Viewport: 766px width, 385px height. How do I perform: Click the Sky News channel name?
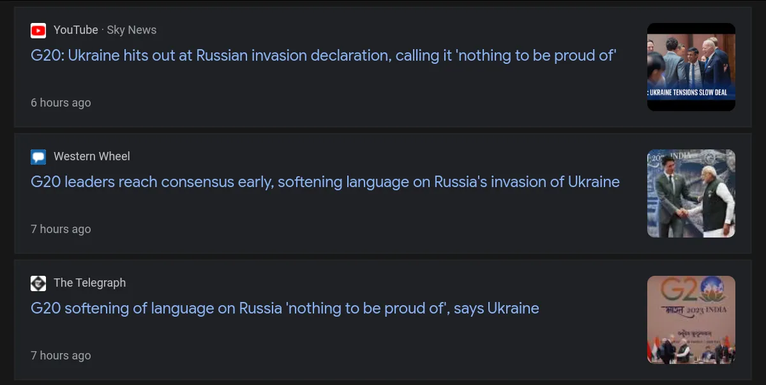click(131, 30)
